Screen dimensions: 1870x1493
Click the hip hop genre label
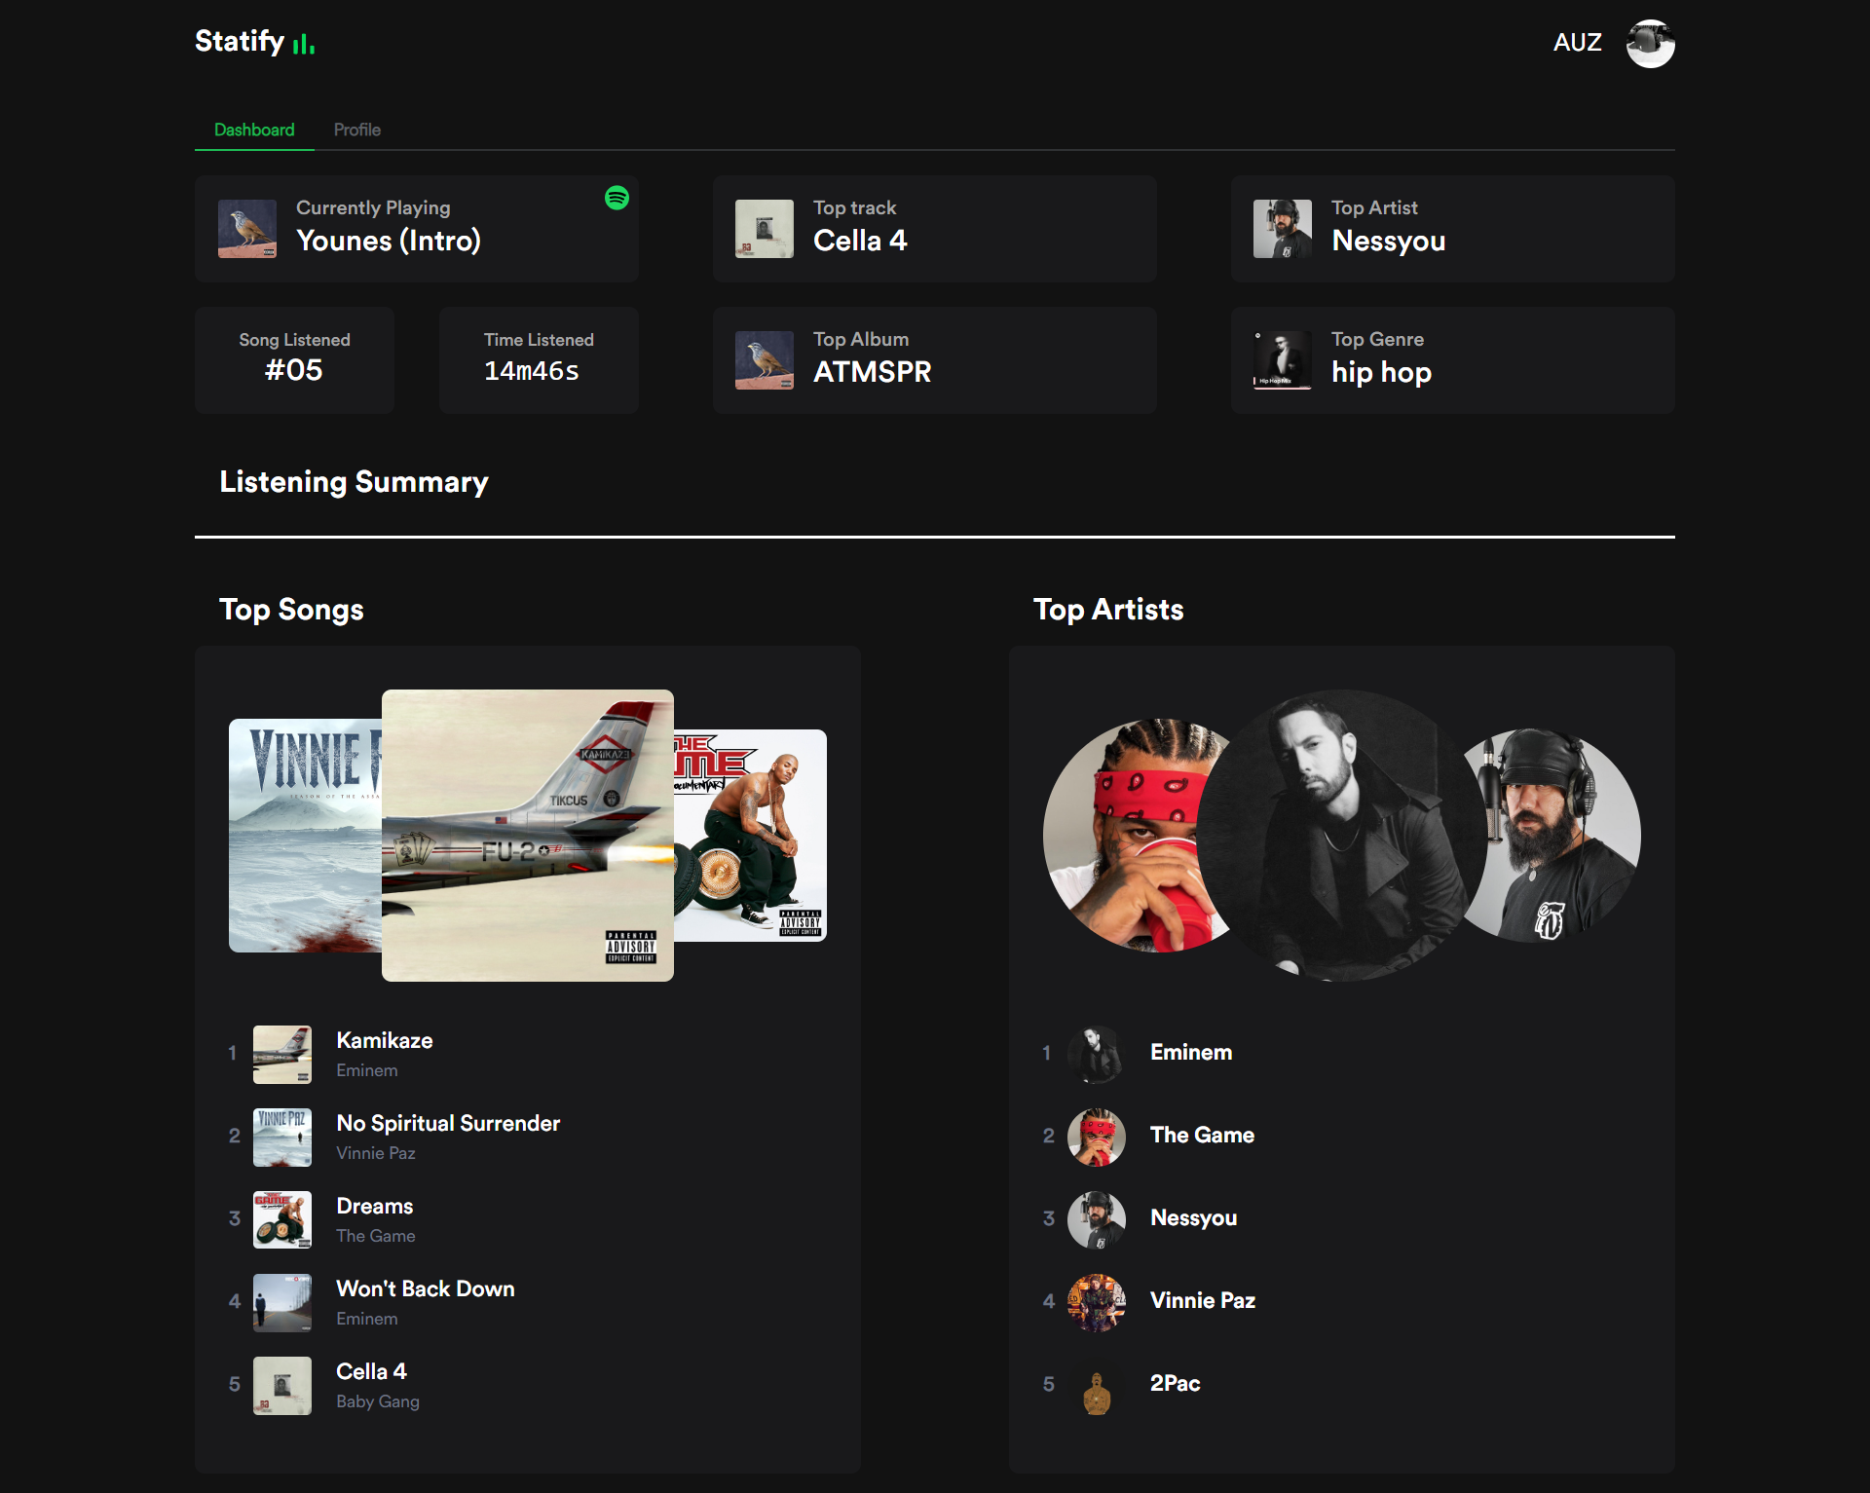(x=1381, y=373)
